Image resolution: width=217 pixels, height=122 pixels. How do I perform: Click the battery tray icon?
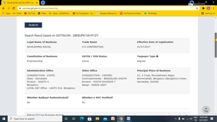pos(183,119)
